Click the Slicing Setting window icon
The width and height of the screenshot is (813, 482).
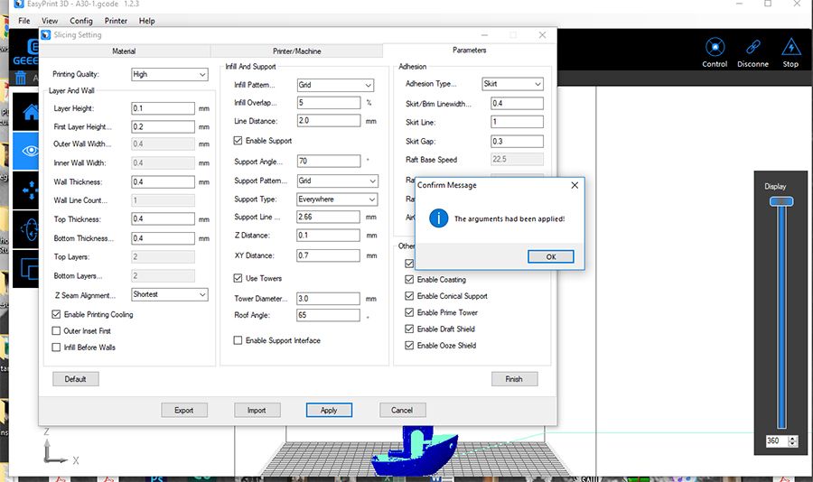(x=46, y=34)
